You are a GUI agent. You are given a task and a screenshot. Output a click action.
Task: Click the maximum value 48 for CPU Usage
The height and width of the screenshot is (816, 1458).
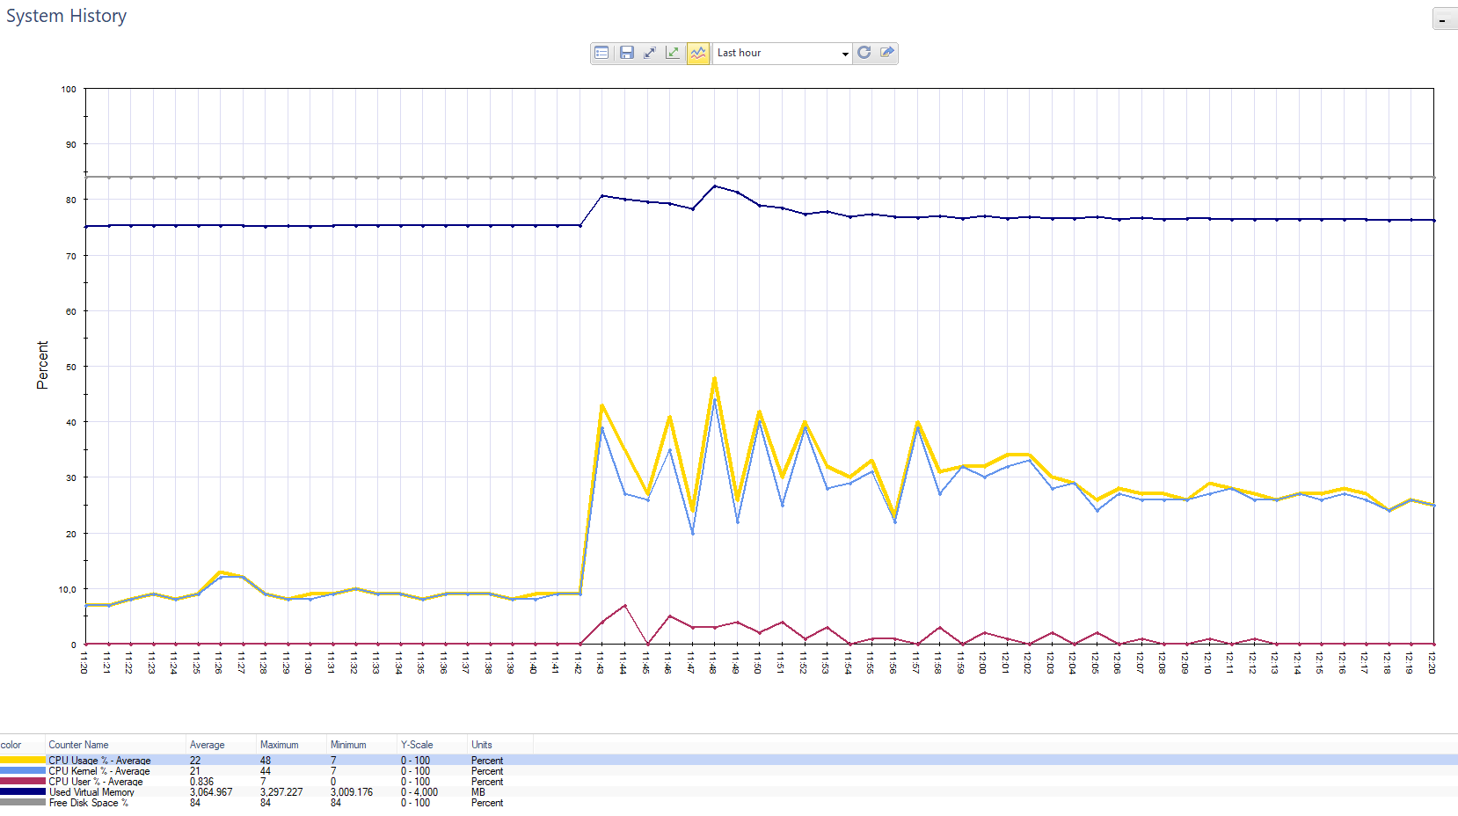[266, 760]
